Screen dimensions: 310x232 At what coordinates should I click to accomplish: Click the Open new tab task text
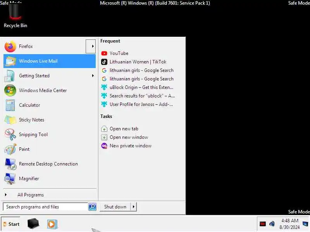(124, 129)
